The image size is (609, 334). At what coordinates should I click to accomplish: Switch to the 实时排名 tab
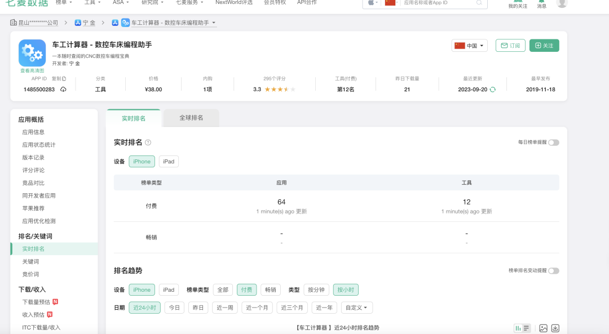click(x=134, y=118)
